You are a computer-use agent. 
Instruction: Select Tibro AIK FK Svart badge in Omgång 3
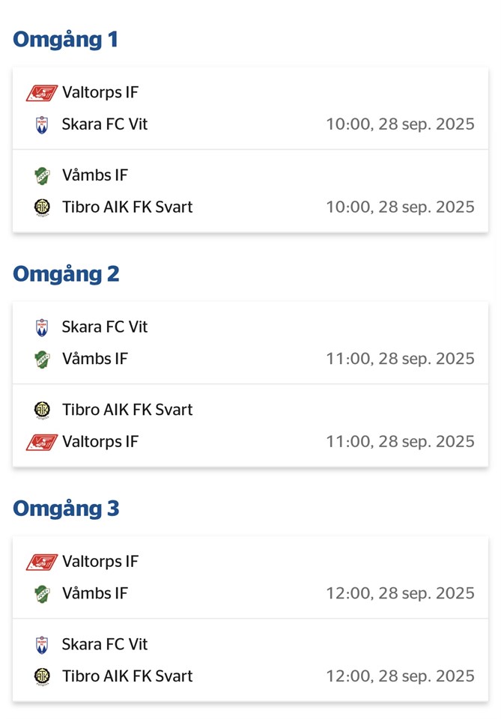click(42, 676)
